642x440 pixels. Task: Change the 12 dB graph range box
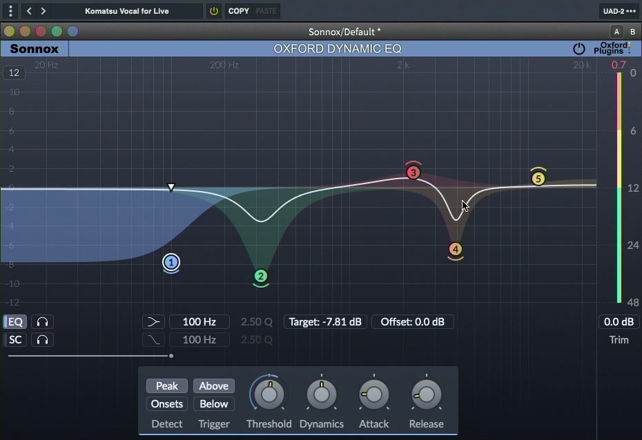[14, 73]
